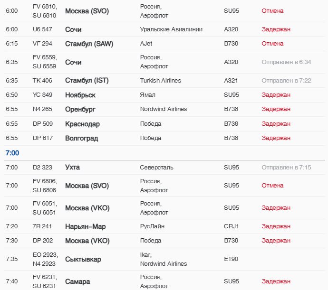Click the Волгоград destination link
The image size is (328, 290).
[x=81, y=138]
